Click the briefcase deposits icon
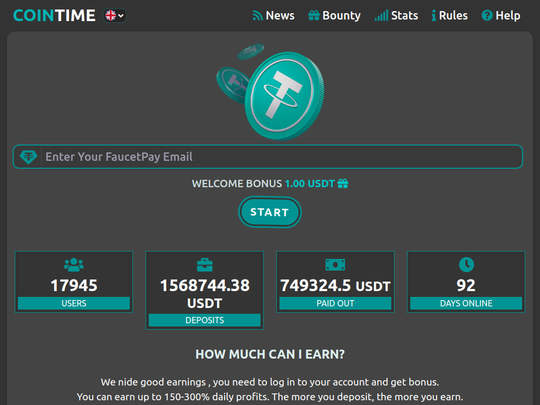The height and width of the screenshot is (405, 540). pyautogui.click(x=204, y=264)
